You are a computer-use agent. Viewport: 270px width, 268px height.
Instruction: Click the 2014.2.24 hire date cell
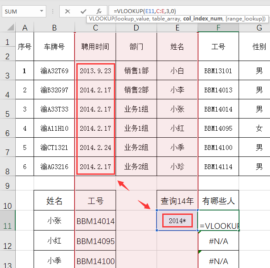[x=96, y=147]
